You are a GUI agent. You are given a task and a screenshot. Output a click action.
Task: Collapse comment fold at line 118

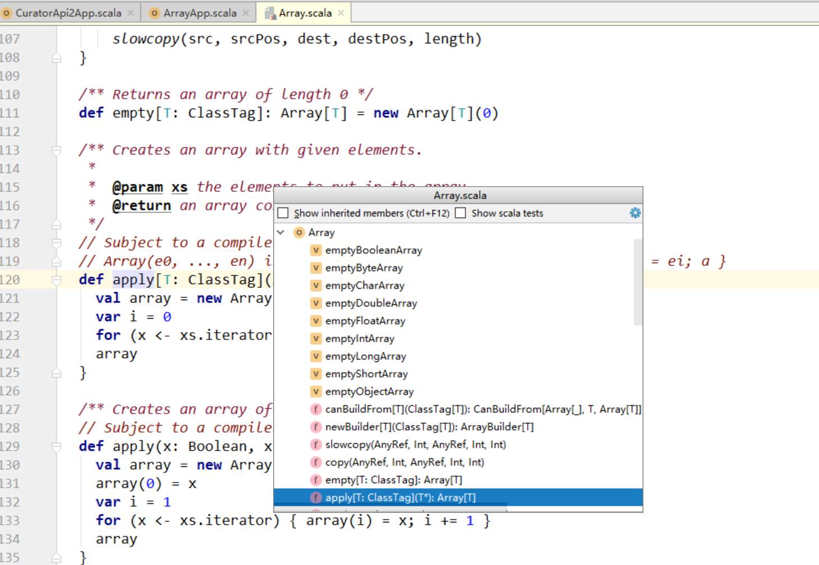point(57,243)
